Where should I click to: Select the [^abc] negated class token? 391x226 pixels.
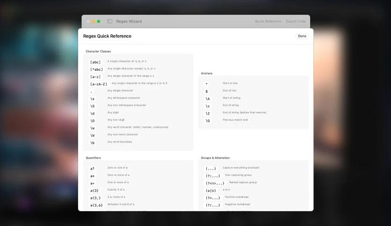96,70
